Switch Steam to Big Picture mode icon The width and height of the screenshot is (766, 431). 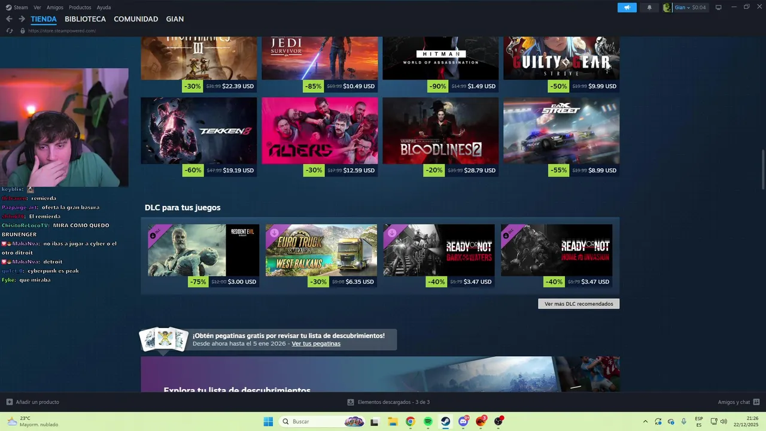[719, 7]
